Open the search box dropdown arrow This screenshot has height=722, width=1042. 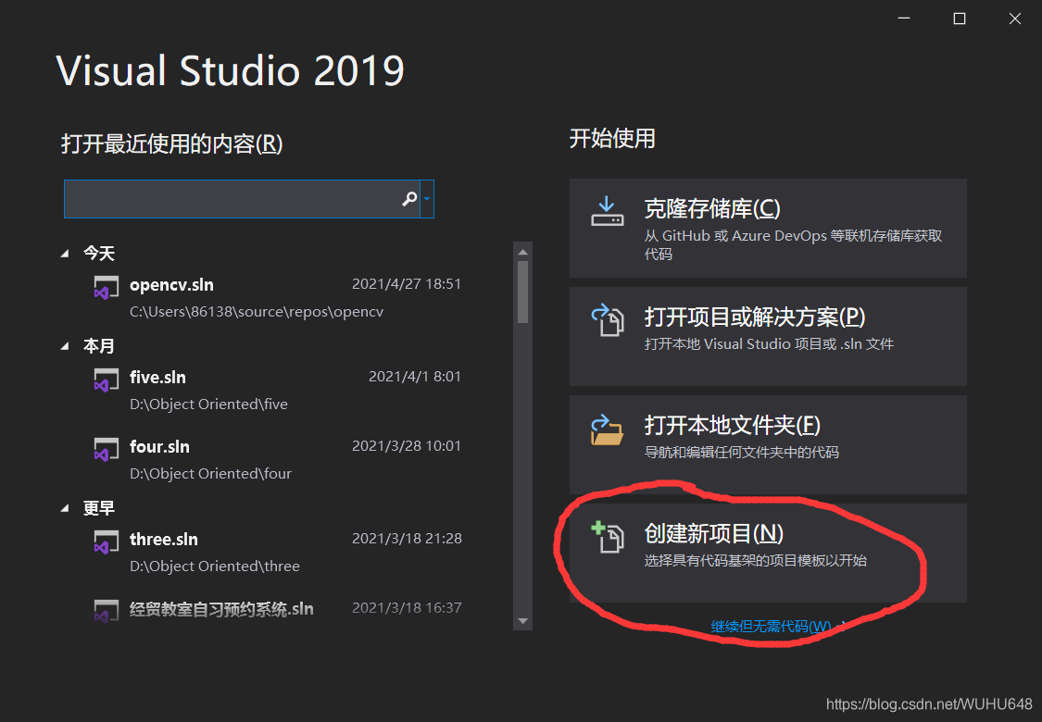tap(427, 199)
